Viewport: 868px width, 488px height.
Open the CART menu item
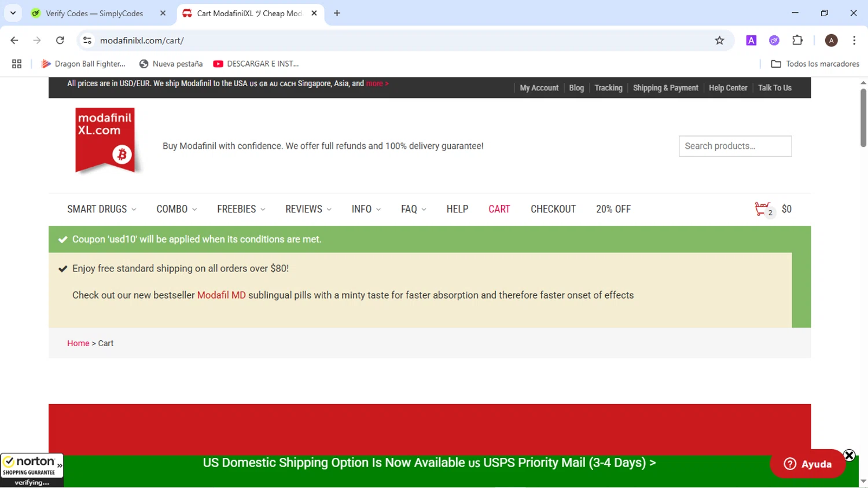click(499, 209)
